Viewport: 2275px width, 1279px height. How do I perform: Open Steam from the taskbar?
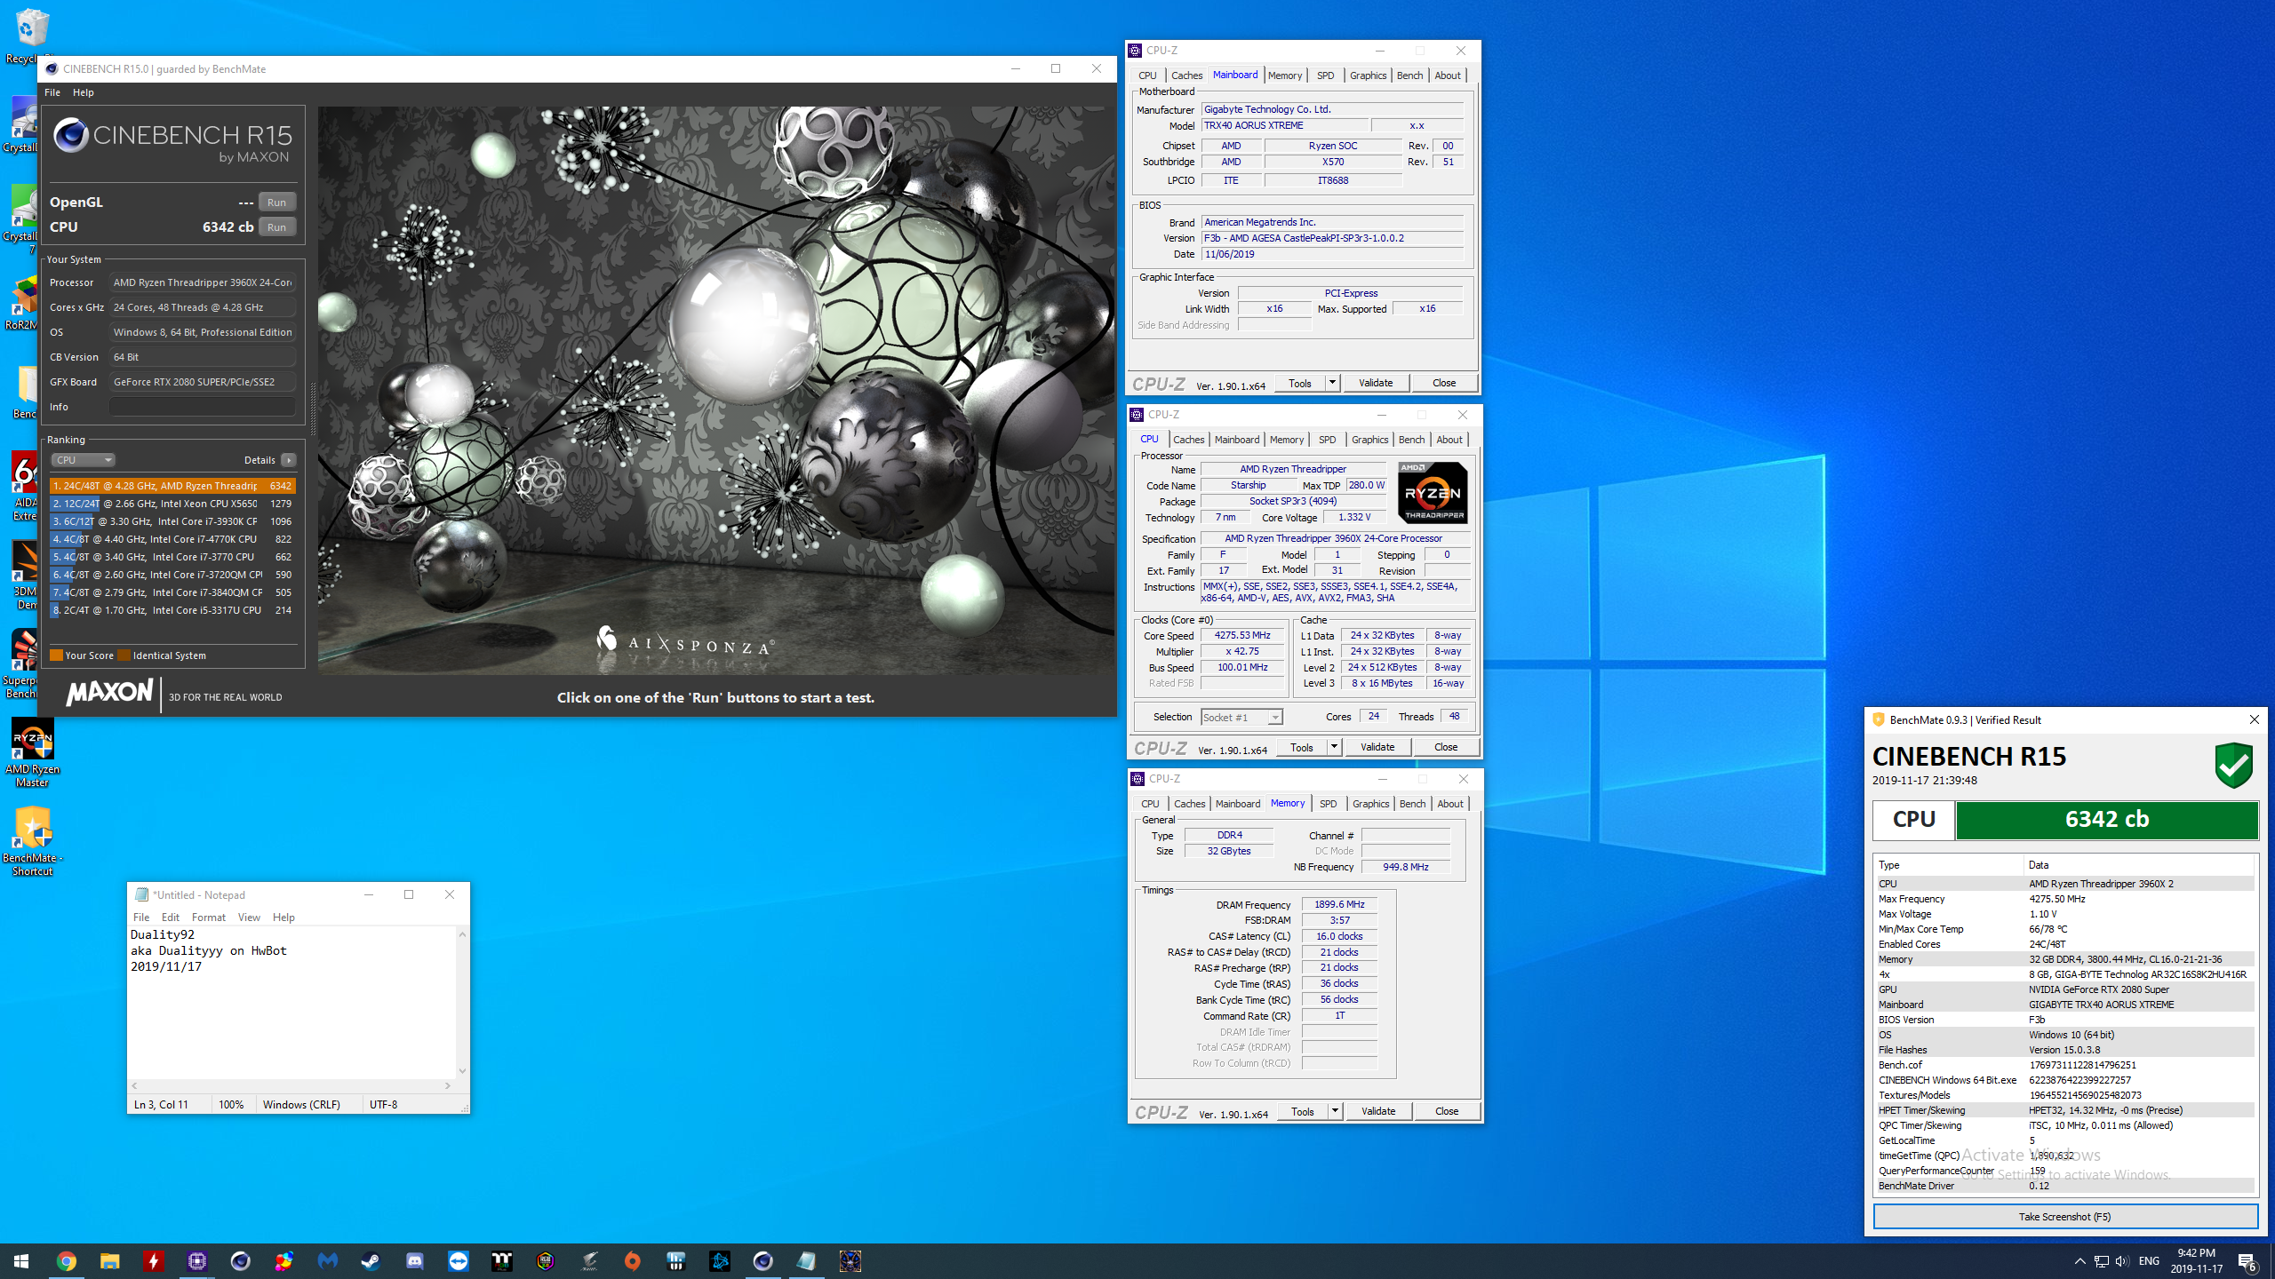click(371, 1260)
